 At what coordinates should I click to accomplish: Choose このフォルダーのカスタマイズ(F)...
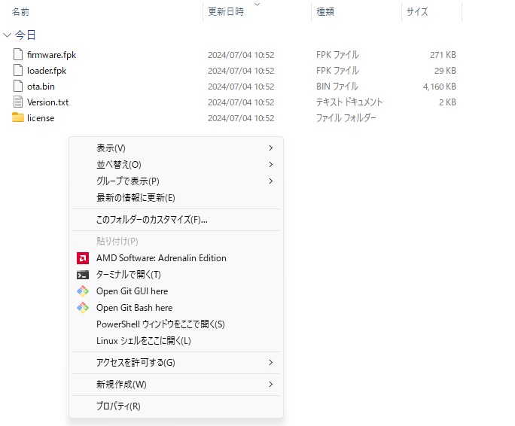(176, 220)
